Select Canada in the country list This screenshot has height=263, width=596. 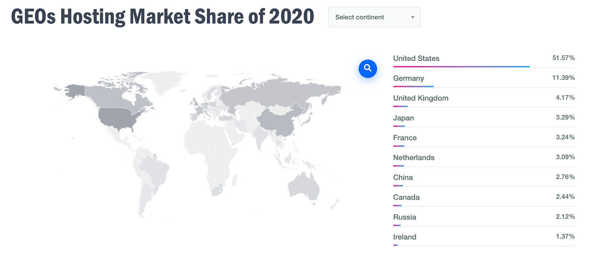coord(406,197)
